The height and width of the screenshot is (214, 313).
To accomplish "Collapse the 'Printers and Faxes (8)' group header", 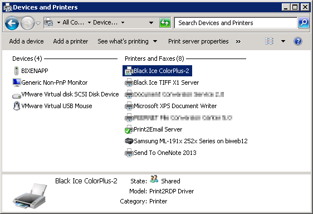I will (x=154, y=59).
